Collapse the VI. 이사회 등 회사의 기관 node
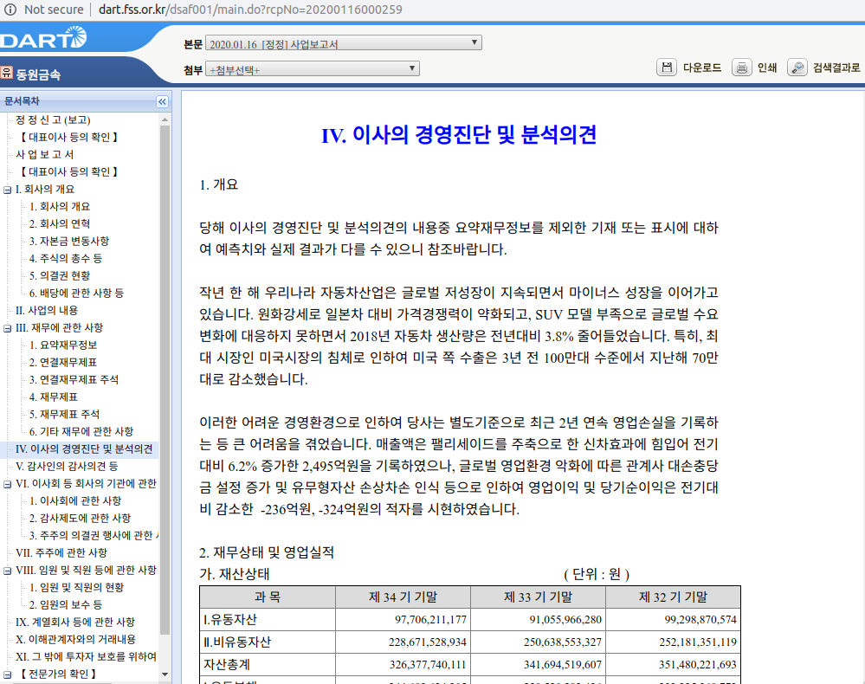 pos(7,484)
